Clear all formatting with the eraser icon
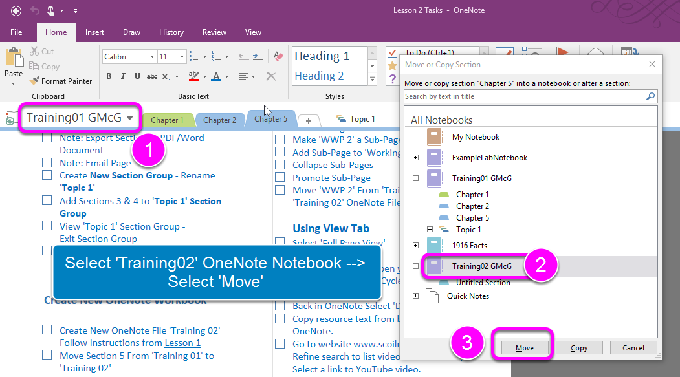The image size is (680, 377). click(278, 56)
